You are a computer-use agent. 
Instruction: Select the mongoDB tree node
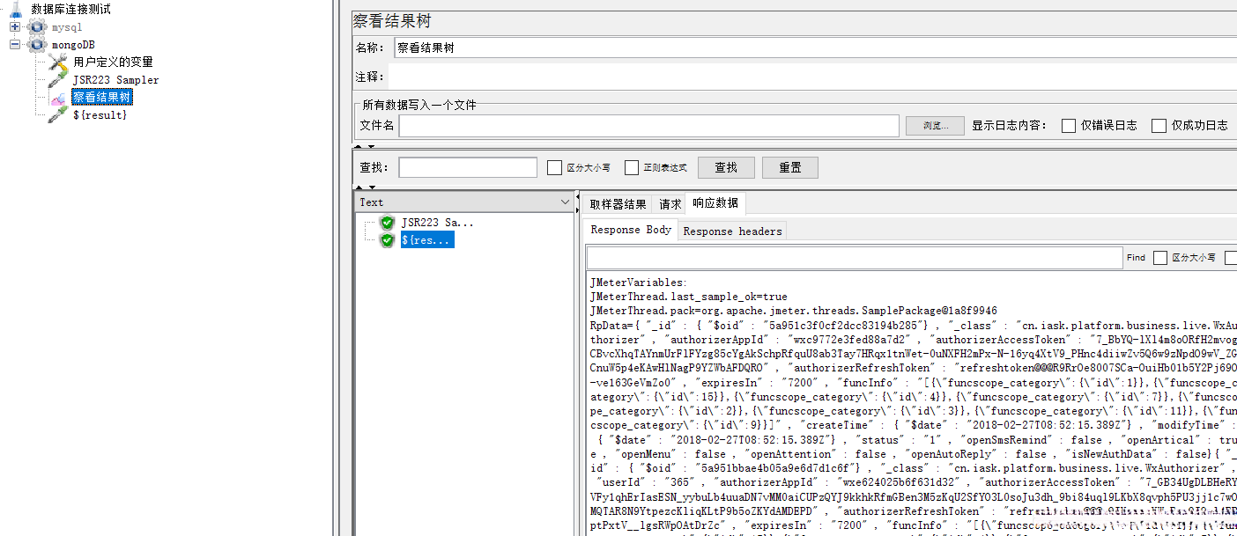pyautogui.click(x=74, y=44)
